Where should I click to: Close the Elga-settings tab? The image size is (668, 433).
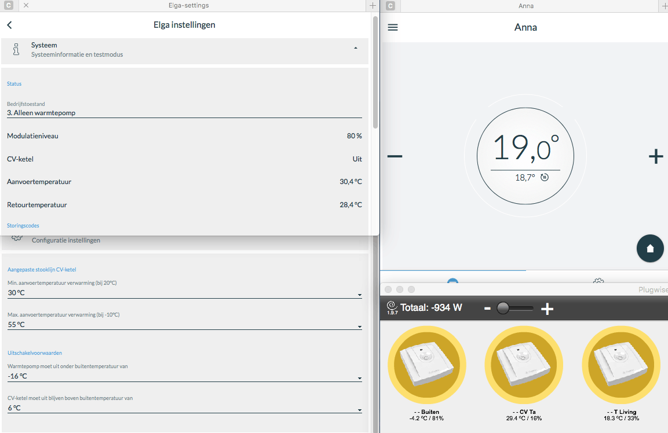pos(26,6)
